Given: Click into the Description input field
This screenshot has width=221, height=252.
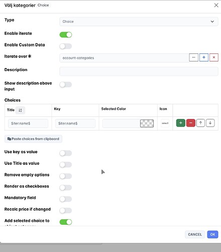Looking at the screenshot, I should [x=139, y=72].
